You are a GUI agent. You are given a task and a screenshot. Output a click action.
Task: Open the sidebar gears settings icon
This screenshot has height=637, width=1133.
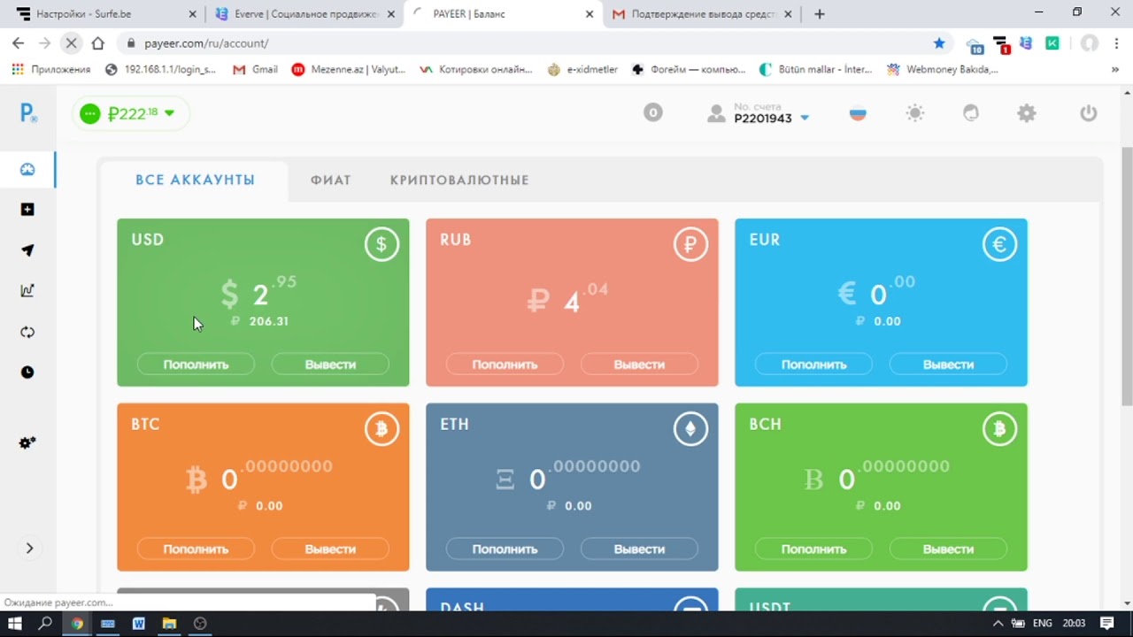pos(27,443)
